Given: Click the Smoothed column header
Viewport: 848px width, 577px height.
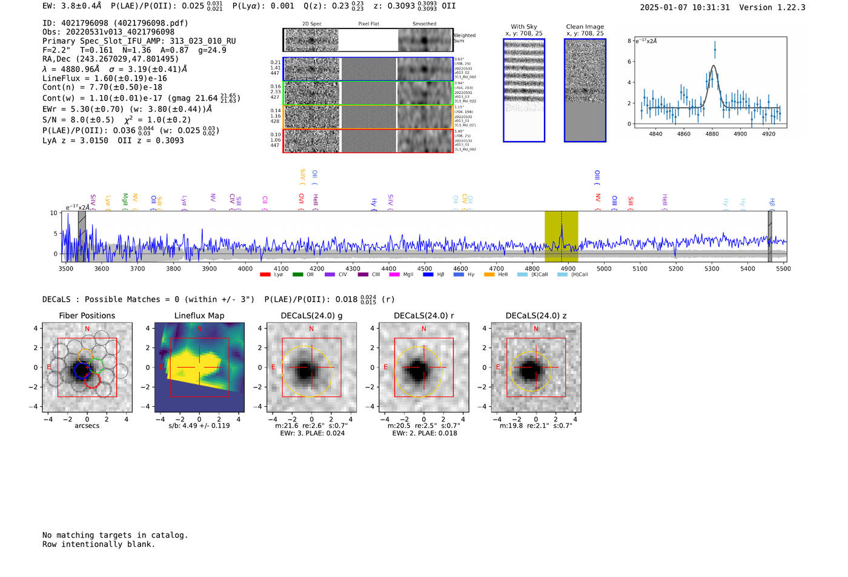Looking at the screenshot, I should point(425,24).
